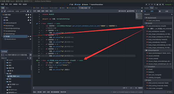
Task: Select the body_entered(body: Node2D) signal
Action: pos(158,39)
